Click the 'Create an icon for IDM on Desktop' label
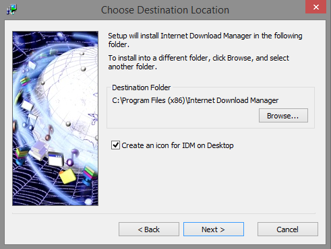This screenshot has width=331, height=249. (x=177, y=145)
